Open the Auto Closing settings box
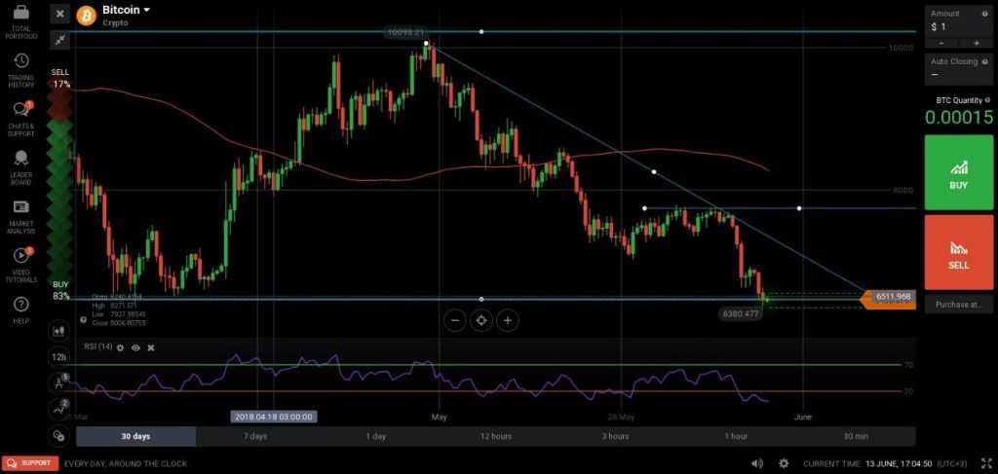The height and width of the screenshot is (474, 998). click(x=959, y=69)
